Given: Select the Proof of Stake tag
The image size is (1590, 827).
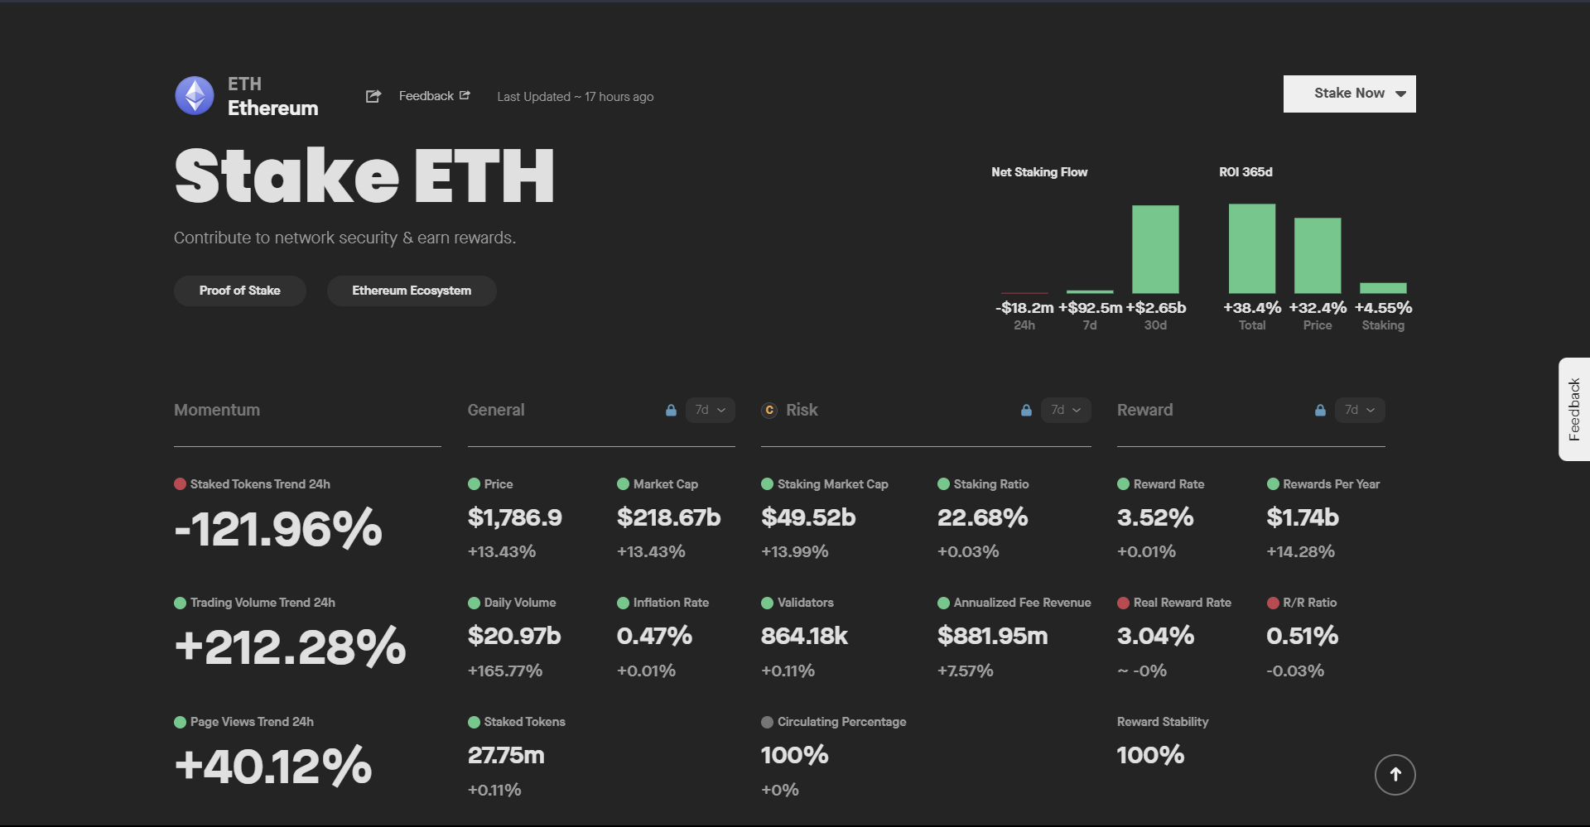Looking at the screenshot, I should (240, 291).
